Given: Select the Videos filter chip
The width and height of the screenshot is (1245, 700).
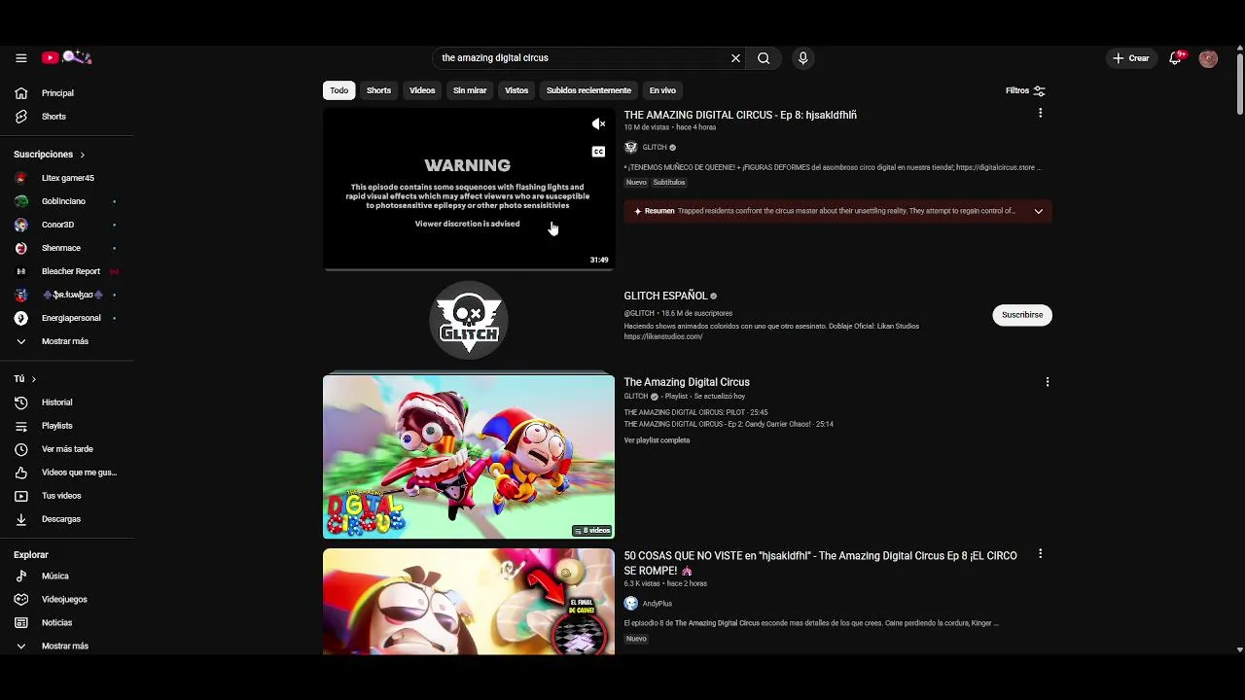Looking at the screenshot, I should click(x=422, y=90).
